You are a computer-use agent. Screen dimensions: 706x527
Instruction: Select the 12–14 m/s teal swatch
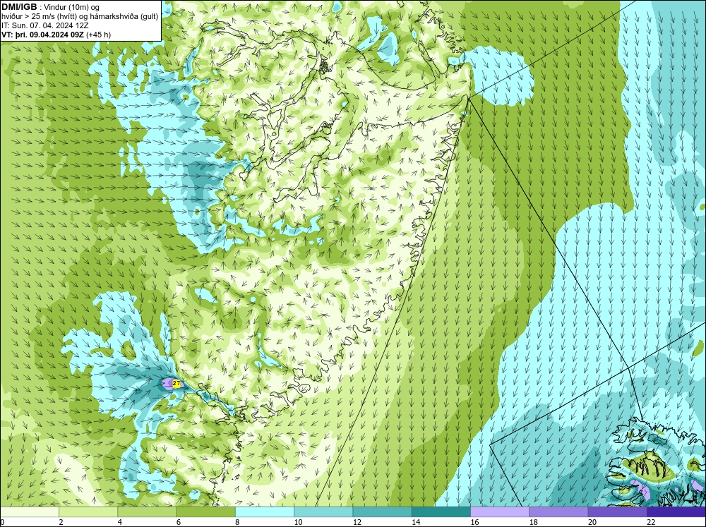pos(382,512)
